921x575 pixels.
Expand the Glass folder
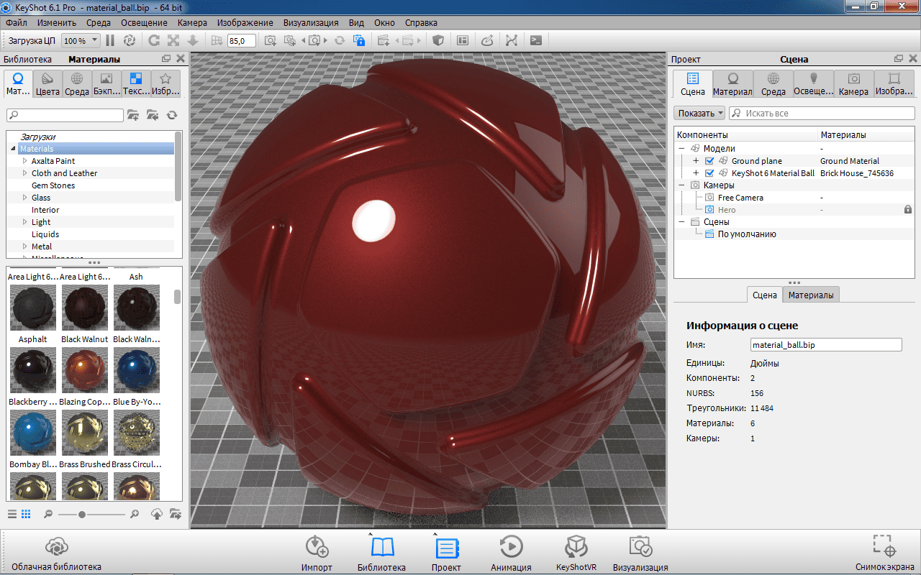[24, 198]
